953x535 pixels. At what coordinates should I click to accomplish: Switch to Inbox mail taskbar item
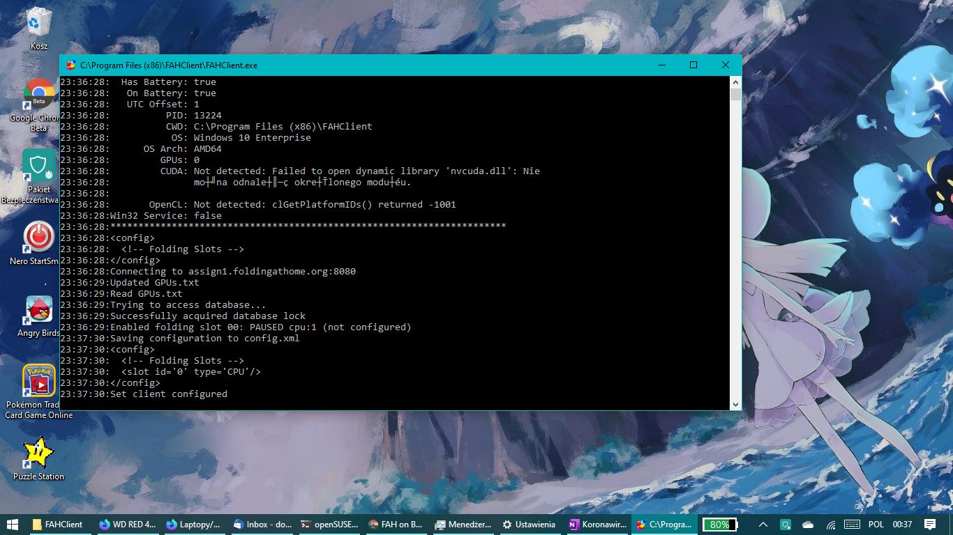pyautogui.click(x=262, y=525)
